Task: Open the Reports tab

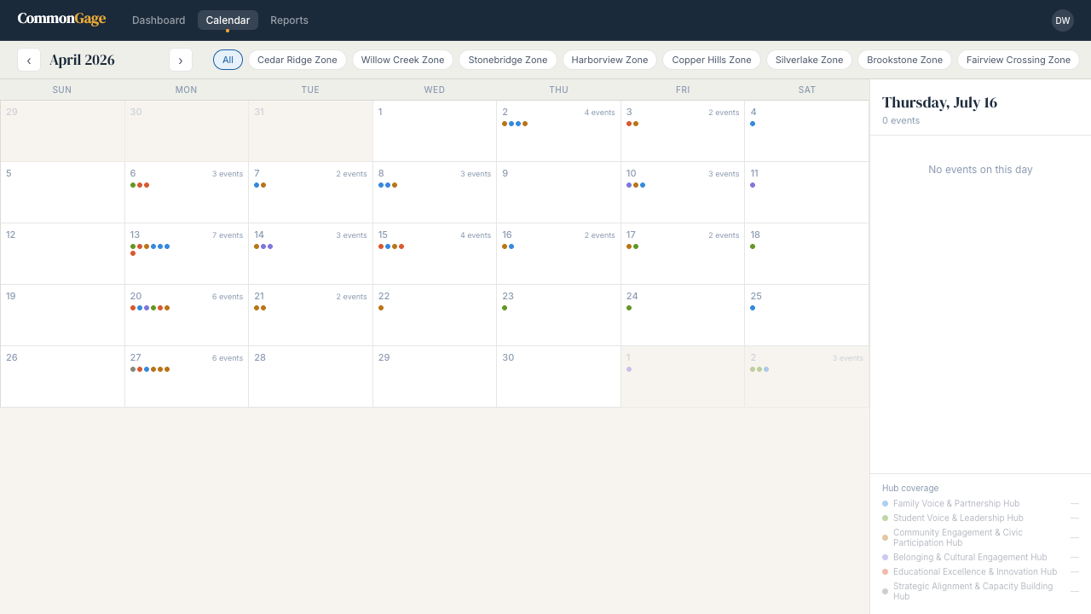Action: (289, 20)
